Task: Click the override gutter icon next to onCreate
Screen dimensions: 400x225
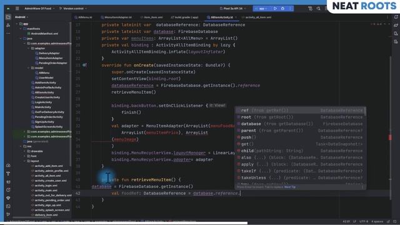Action: 84,65
